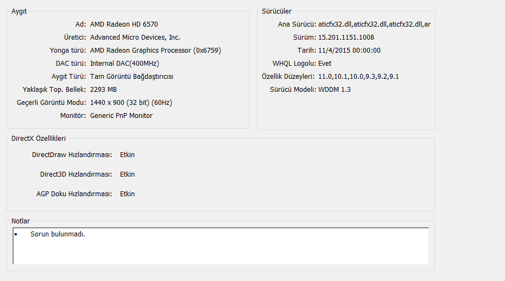This screenshot has height=281, width=505.
Task: Click the Ana Sürücü aticfx32.dll value
Action: pos(374,24)
